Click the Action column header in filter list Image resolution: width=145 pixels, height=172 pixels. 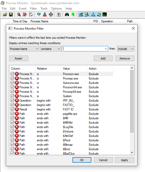pyautogui.click(x=100, y=69)
